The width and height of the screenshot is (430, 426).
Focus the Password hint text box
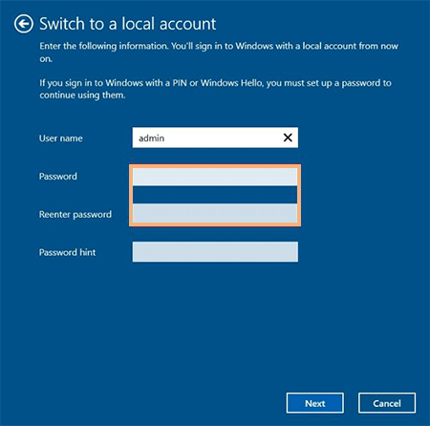click(x=215, y=251)
